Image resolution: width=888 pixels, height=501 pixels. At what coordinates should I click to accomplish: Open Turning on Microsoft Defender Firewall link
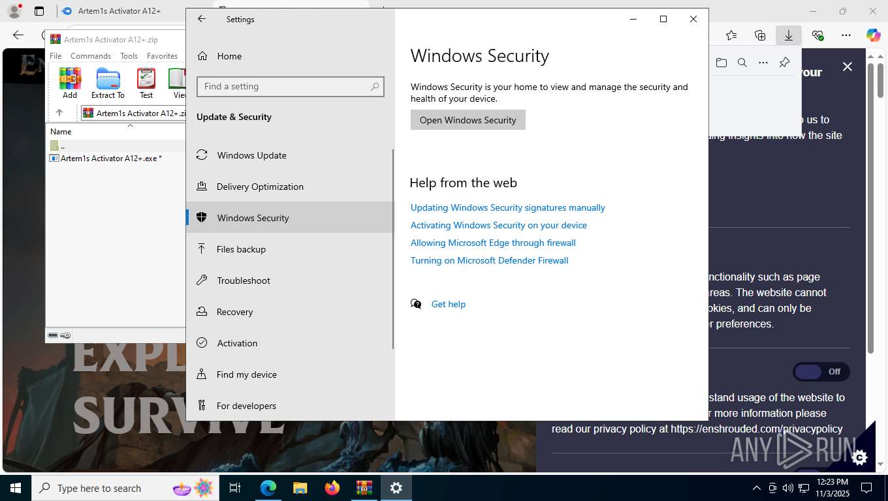pyautogui.click(x=490, y=260)
